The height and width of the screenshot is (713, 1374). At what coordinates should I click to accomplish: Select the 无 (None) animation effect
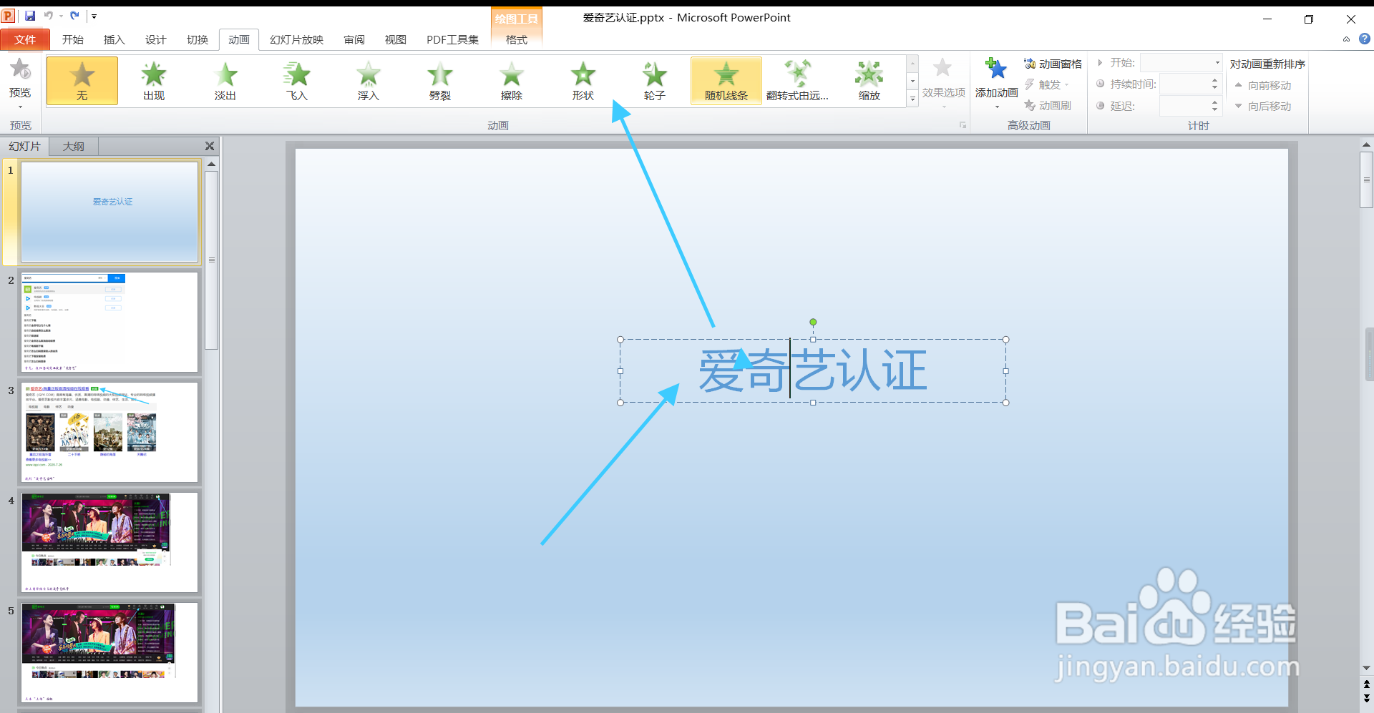[x=82, y=81]
